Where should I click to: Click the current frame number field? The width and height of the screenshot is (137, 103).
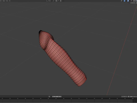124,96
